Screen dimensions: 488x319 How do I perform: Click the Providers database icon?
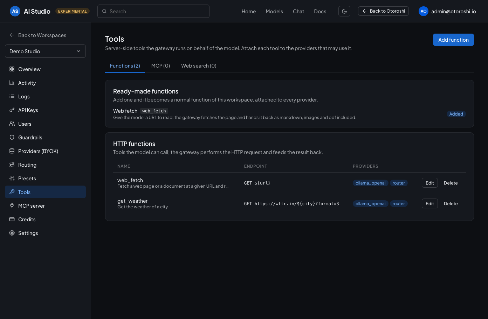tap(12, 151)
